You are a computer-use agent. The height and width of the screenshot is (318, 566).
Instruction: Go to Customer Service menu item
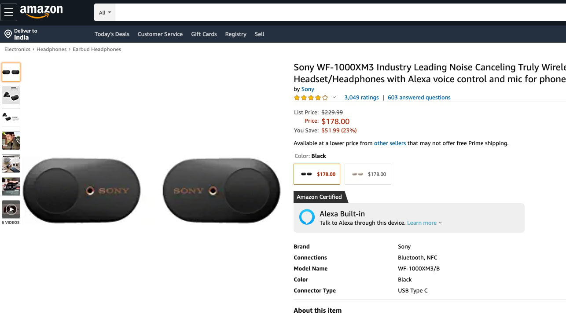[x=160, y=34]
